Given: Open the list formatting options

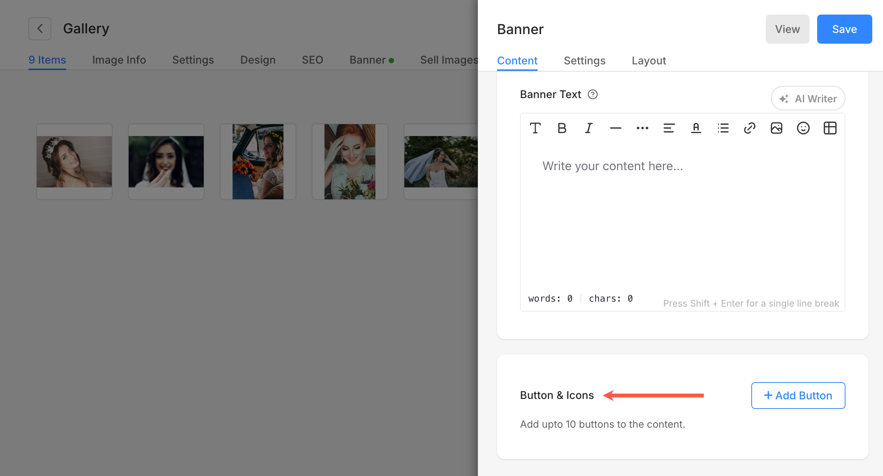Looking at the screenshot, I should pos(723,128).
